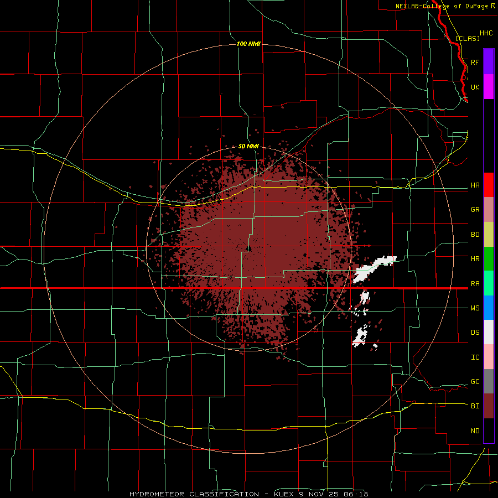Click the UK legend label

tap(475, 87)
